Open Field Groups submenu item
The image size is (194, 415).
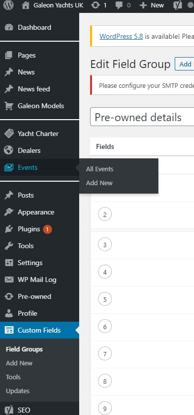[24, 349]
